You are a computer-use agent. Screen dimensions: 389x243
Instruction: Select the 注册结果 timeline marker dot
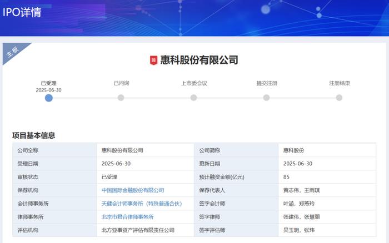click(339, 98)
